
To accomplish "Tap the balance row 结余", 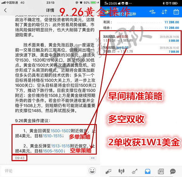I will click(x=141, y=28).
